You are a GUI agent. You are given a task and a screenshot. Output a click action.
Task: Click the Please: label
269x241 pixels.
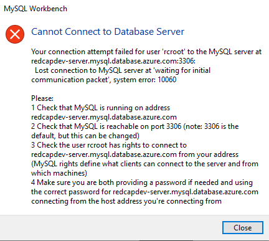(x=42, y=98)
